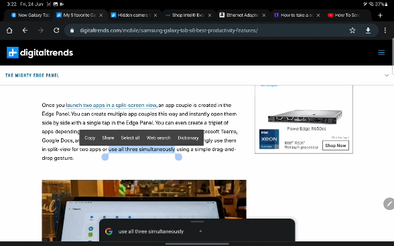Open downloads via the download icon
Image resolution: width=394 pixels, height=246 pixels.
click(x=368, y=30)
